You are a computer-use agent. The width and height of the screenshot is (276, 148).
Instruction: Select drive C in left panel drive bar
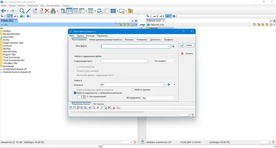[x=3, y=16]
